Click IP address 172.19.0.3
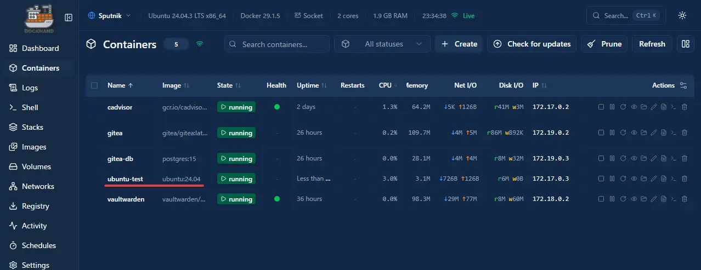Viewport: 701px width, 270px height. pos(551,158)
